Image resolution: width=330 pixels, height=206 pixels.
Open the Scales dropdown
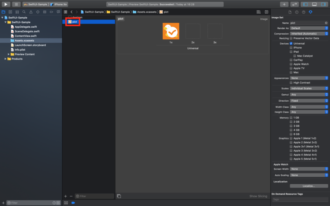pyautogui.click(x=309, y=88)
